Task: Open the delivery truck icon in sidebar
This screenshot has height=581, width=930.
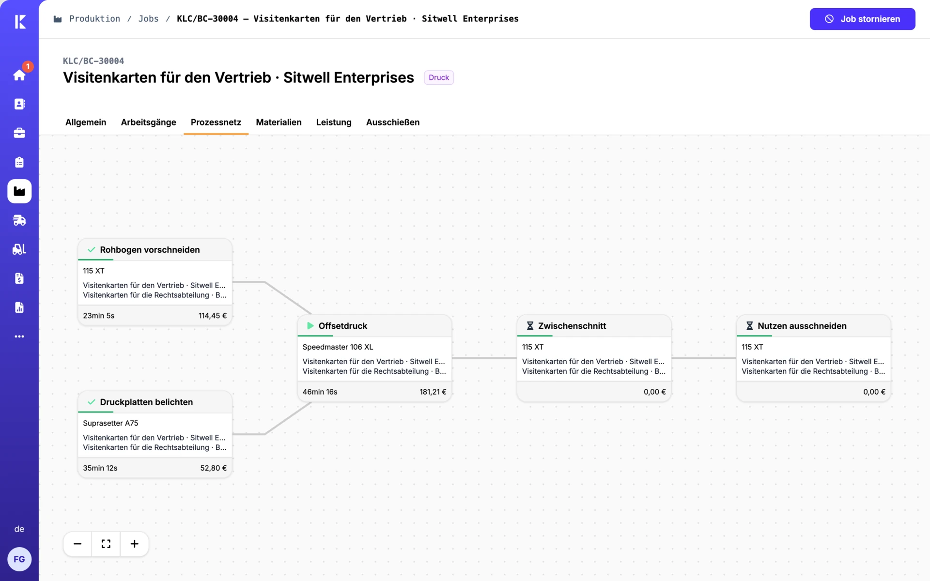Action: 19,220
